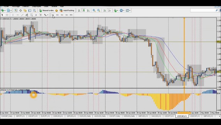Draw a vertical line tool

pos(13,15)
